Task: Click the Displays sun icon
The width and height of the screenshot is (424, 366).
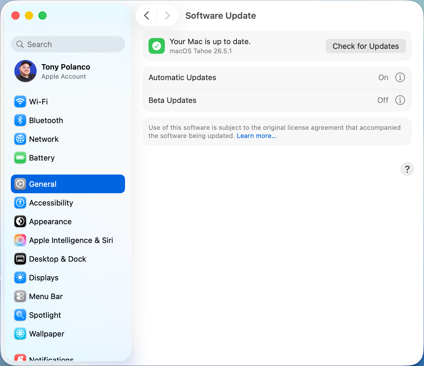Action: [20, 277]
